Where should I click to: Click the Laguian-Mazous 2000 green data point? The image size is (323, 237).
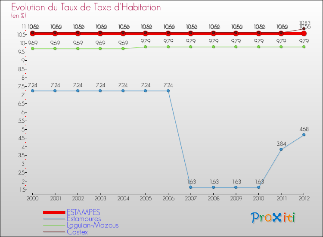[33, 48]
